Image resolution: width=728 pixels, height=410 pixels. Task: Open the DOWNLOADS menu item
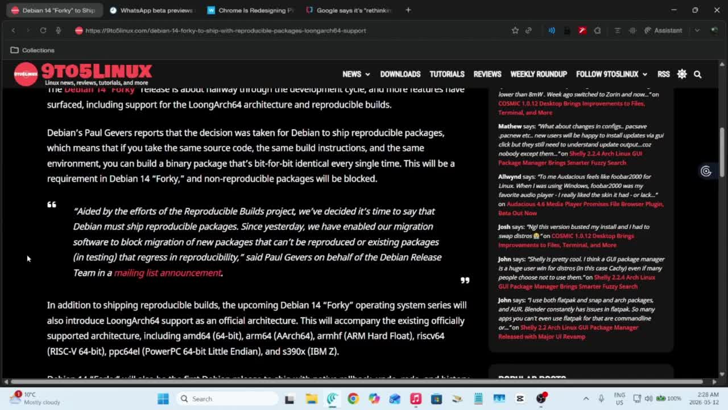tap(400, 74)
